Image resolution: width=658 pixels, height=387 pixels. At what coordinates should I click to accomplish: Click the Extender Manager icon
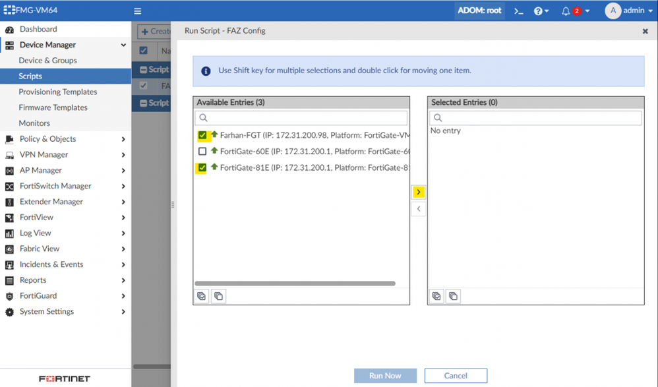[x=9, y=202]
